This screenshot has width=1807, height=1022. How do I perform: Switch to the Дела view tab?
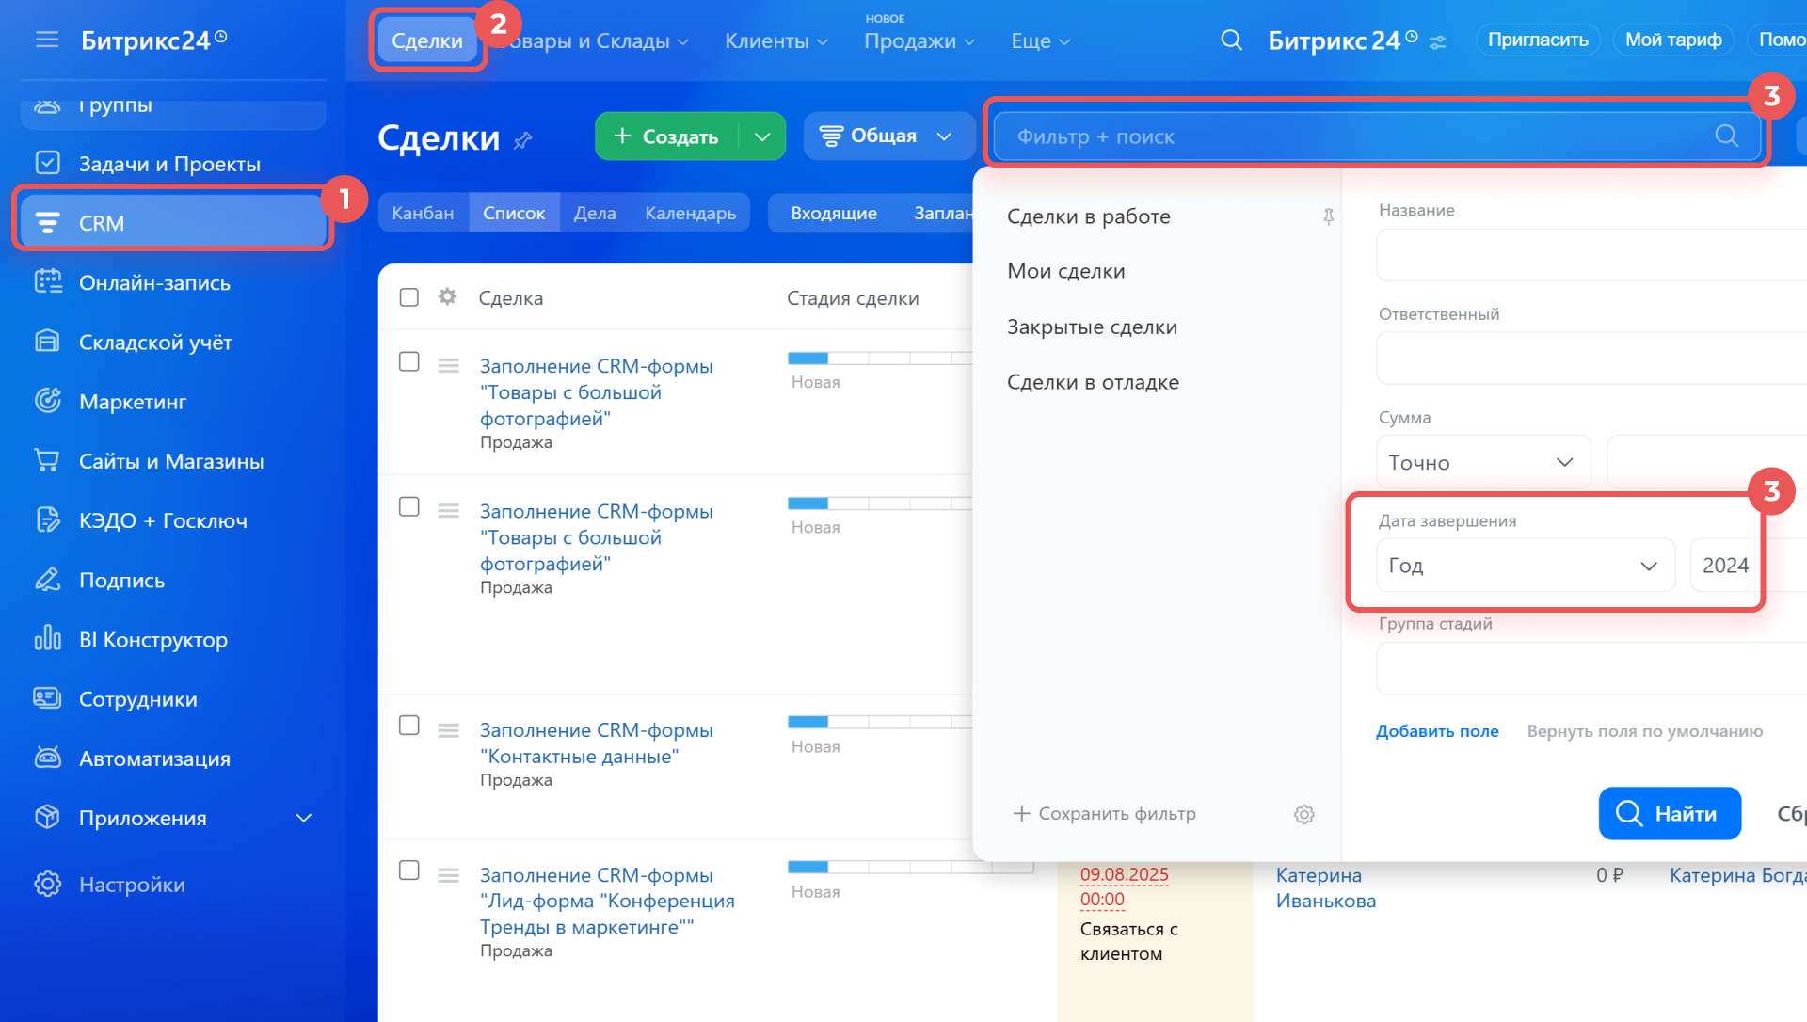(x=595, y=213)
